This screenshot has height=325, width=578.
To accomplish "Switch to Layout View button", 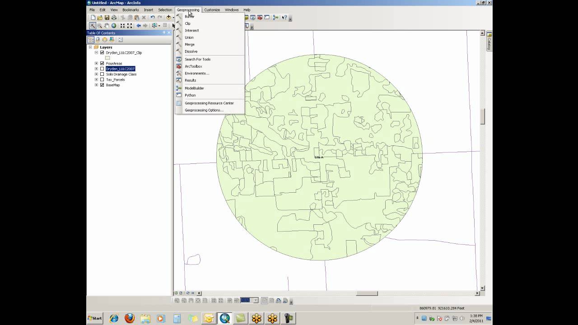I will click(x=182, y=293).
